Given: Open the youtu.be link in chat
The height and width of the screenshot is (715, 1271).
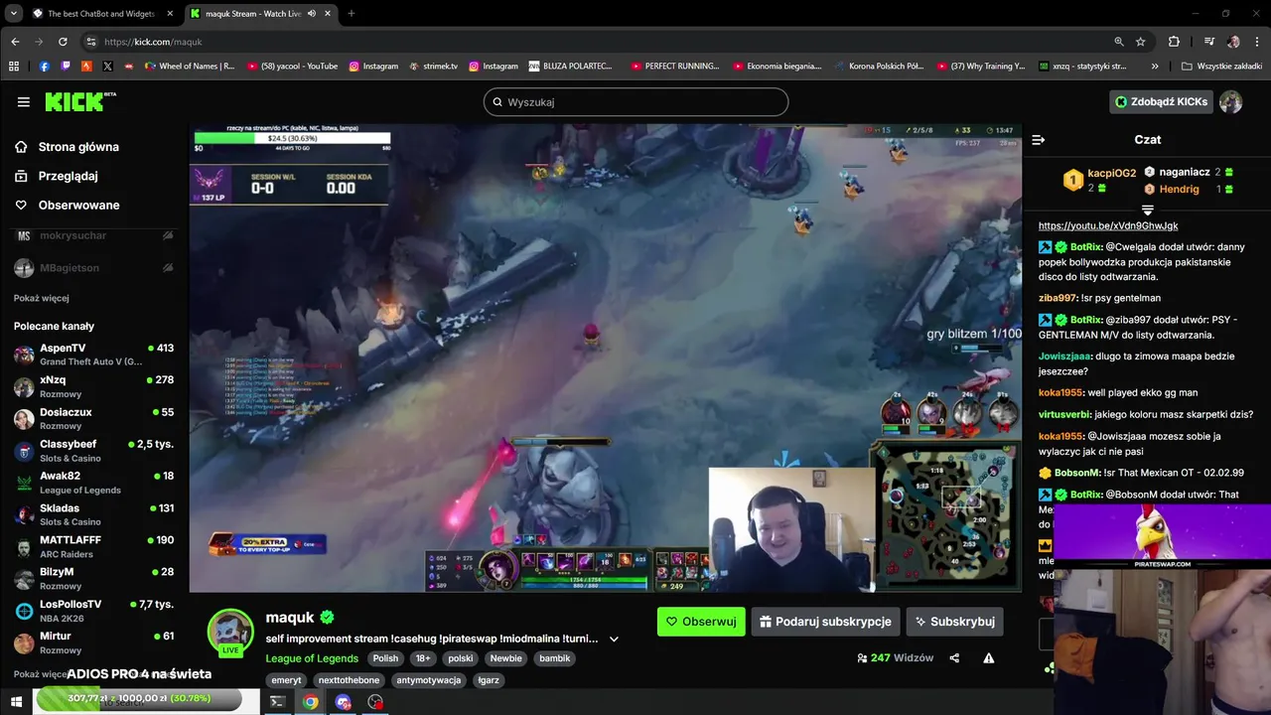Looking at the screenshot, I should point(1108,225).
